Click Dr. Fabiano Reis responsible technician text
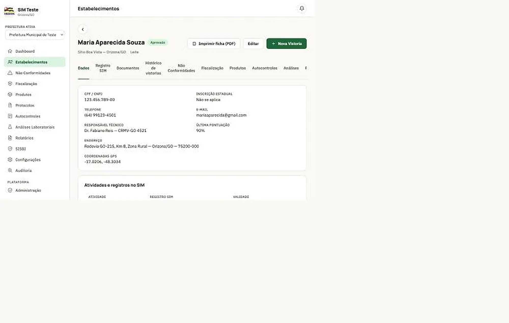The height and width of the screenshot is (323, 509). coord(115,131)
